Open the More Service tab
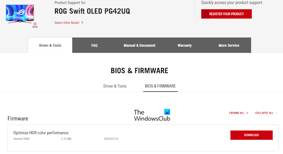The width and height of the screenshot is (283, 154). click(229, 45)
